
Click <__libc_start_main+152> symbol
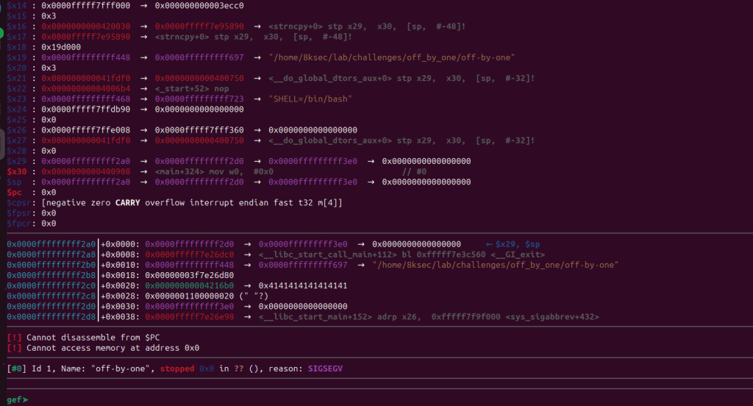point(315,316)
